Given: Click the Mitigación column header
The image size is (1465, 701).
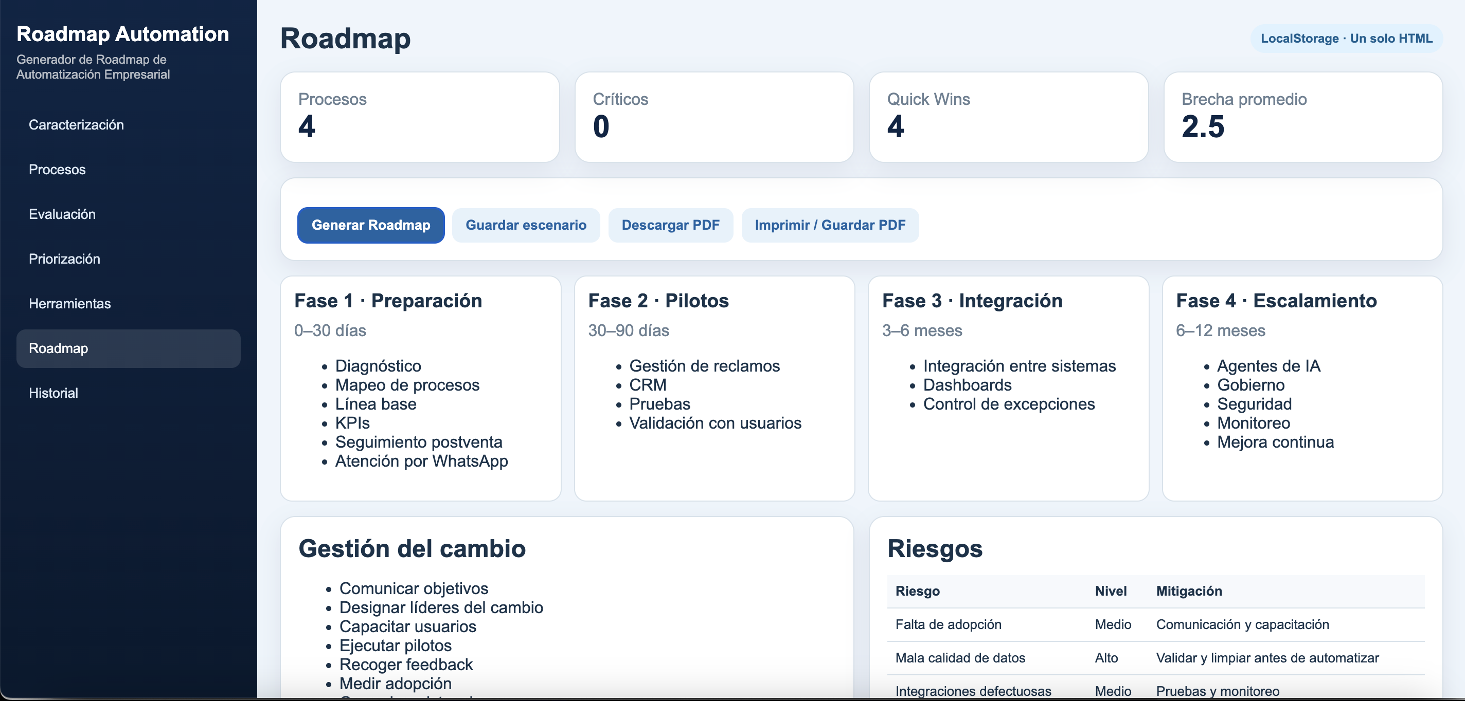Looking at the screenshot, I should [1189, 592].
